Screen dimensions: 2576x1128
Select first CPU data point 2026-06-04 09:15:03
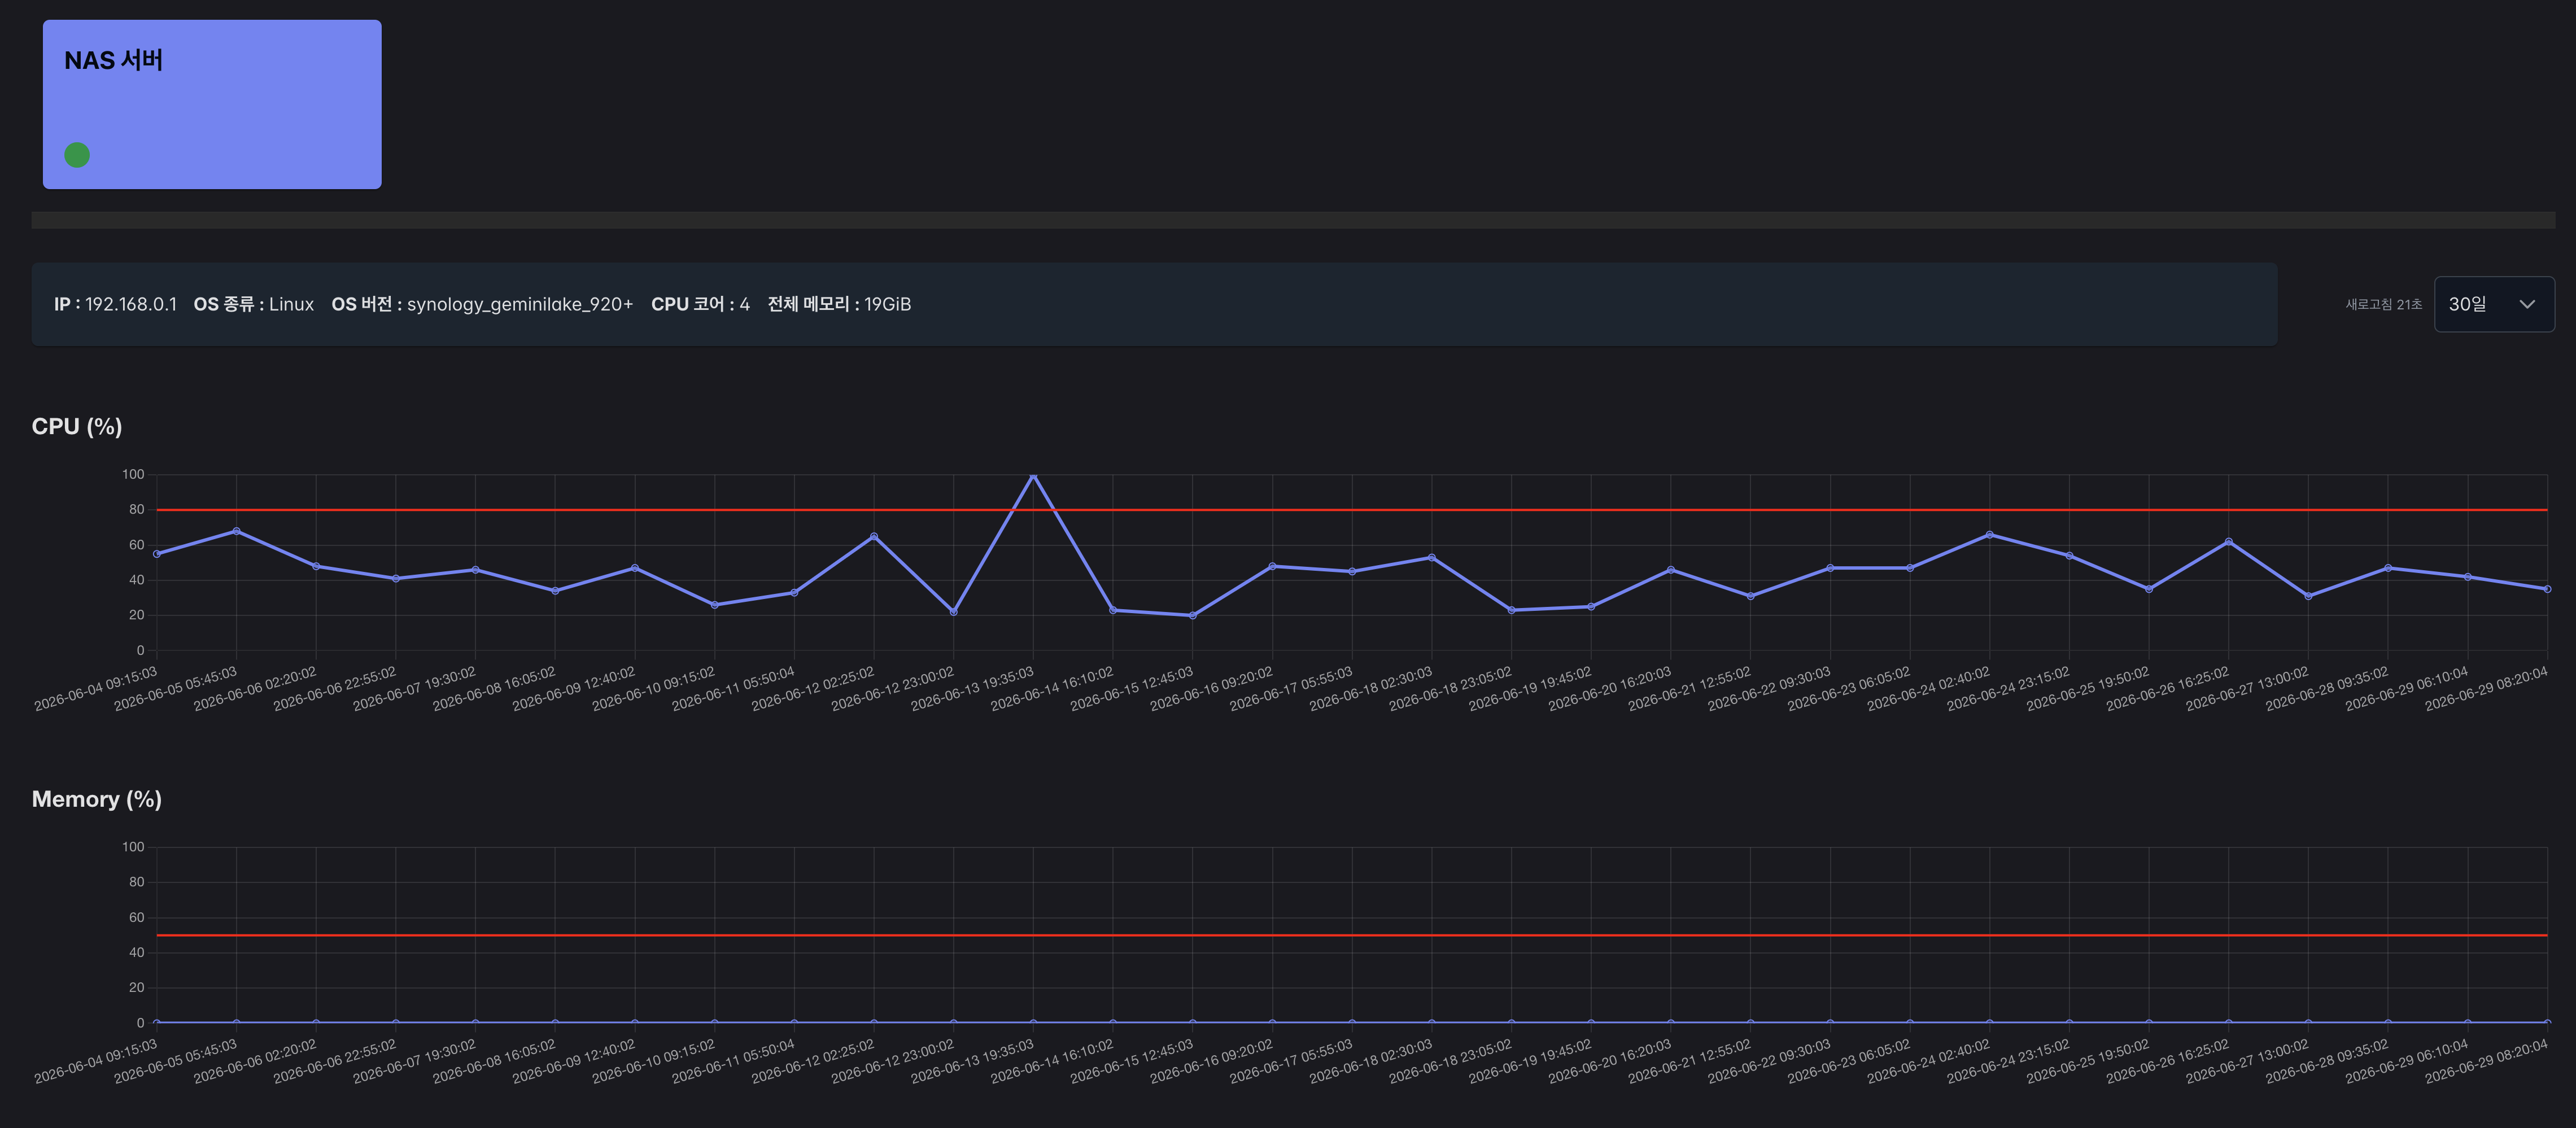click(x=157, y=554)
